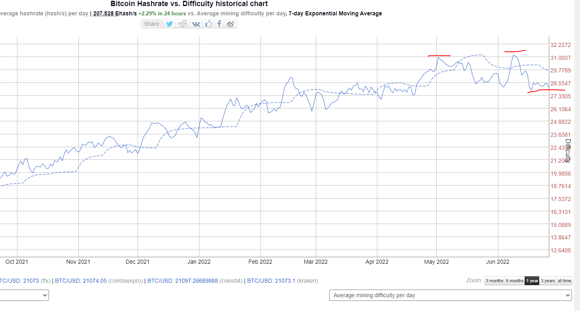The image size is (580, 311).
Task: Click the May 2022 x-axis label
Action: click(436, 262)
